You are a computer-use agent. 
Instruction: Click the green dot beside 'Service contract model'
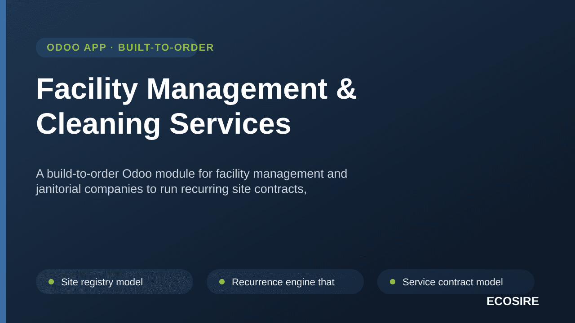tap(393, 282)
